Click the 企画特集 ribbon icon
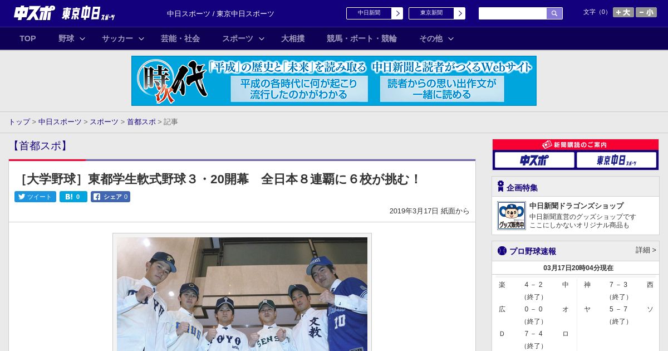This screenshot has height=351, width=668. (500, 187)
